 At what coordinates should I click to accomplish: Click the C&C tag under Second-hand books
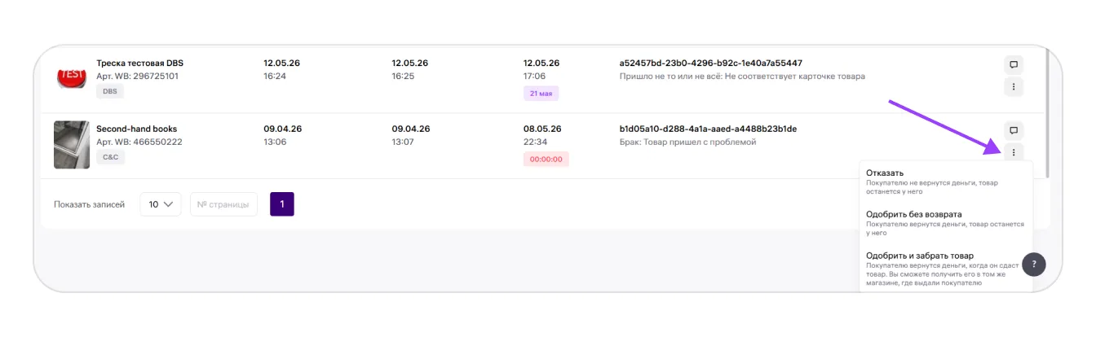110,158
